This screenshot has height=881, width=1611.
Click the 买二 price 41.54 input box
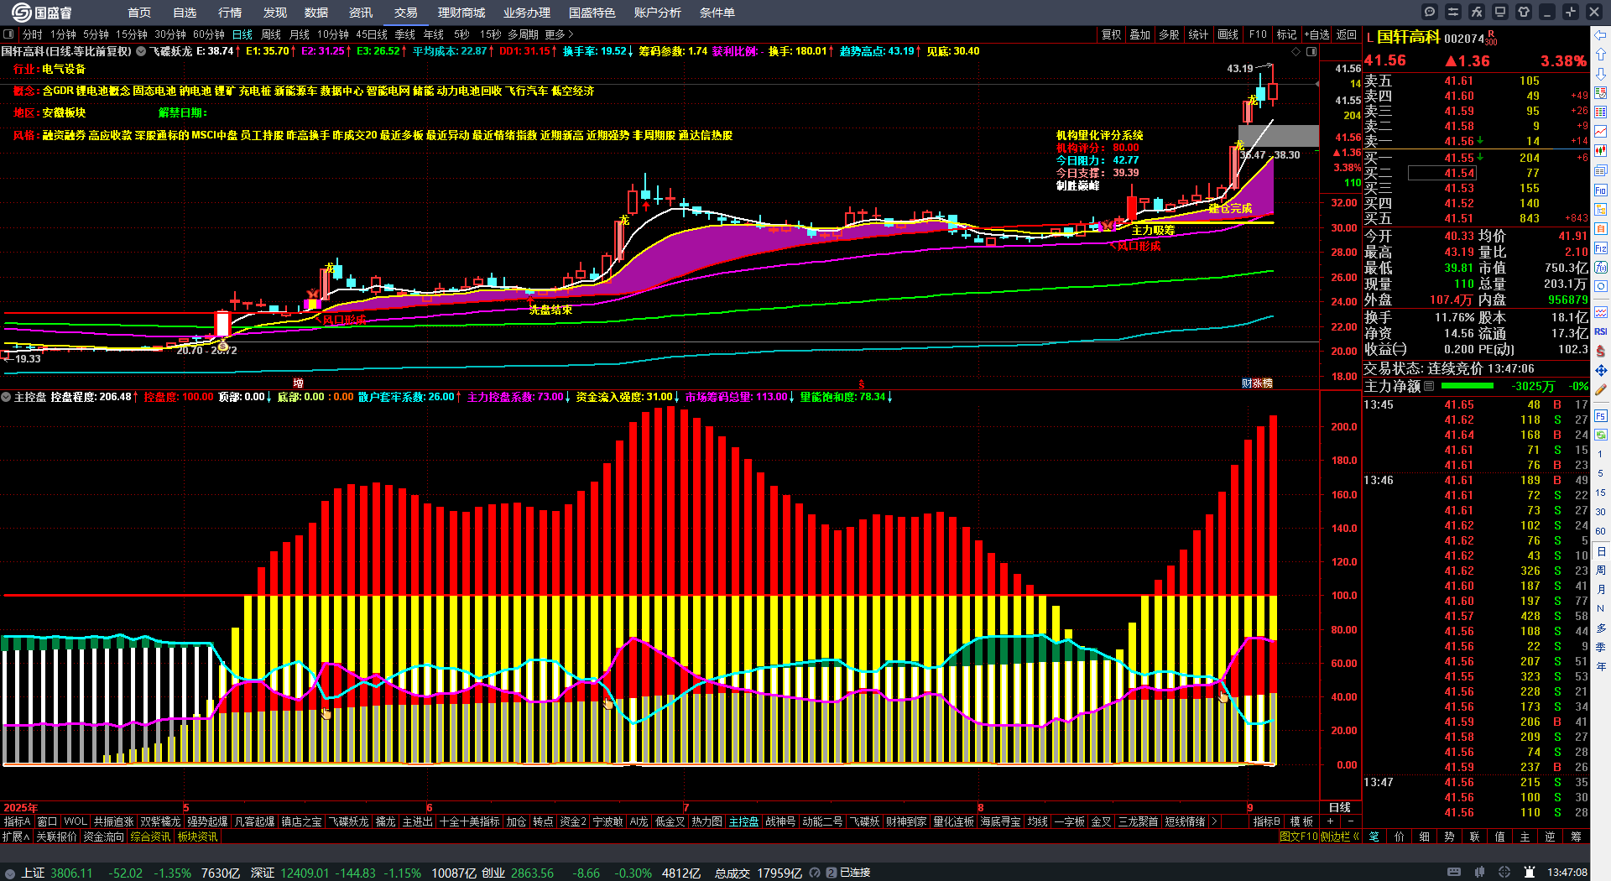[x=1442, y=173]
